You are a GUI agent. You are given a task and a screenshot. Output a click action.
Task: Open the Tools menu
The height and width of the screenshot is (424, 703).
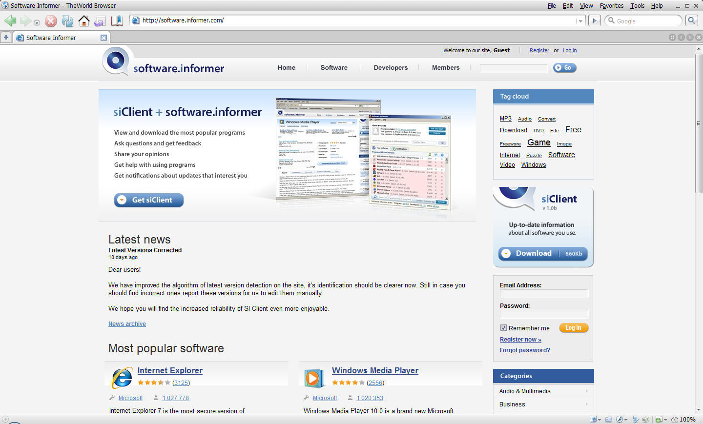(x=637, y=6)
